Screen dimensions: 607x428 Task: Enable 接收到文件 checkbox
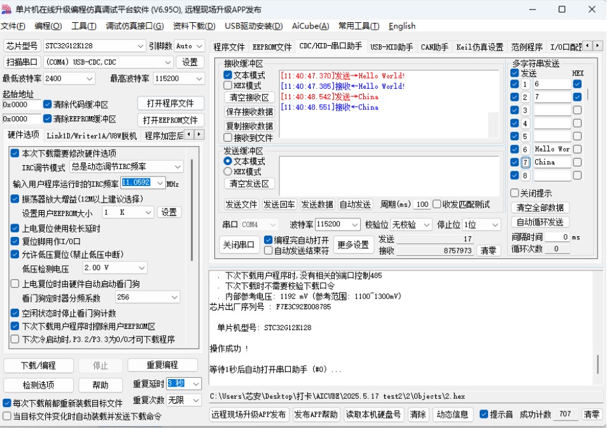click(228, 138)
